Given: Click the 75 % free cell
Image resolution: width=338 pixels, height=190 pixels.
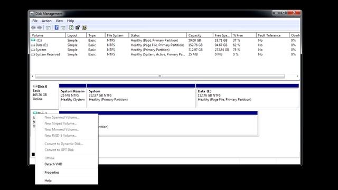Looking at the screenshot, I should tap(237, 50).
